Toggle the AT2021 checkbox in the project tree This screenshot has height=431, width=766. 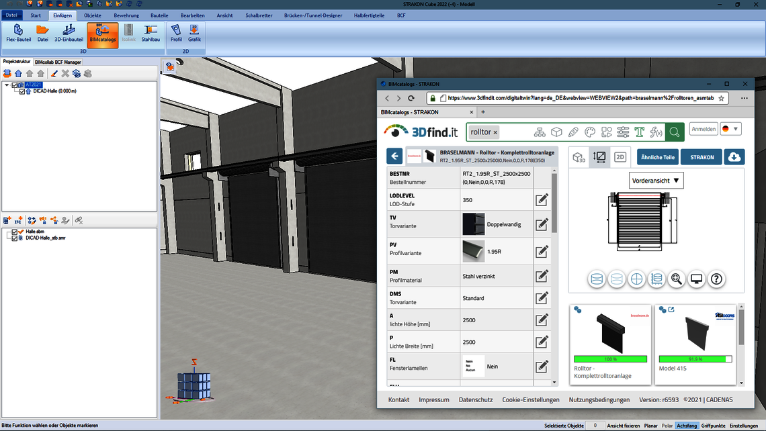tap(15, 85)
